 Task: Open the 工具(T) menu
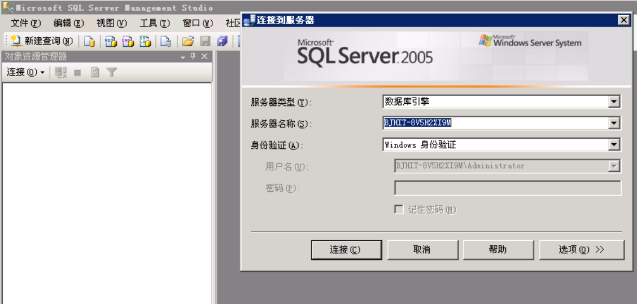click(155, 23)
